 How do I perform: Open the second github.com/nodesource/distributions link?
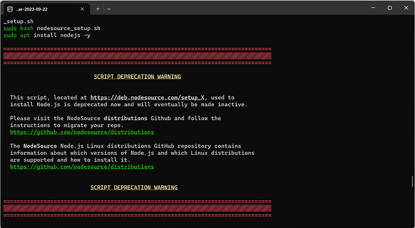click(x=82, y=167)
